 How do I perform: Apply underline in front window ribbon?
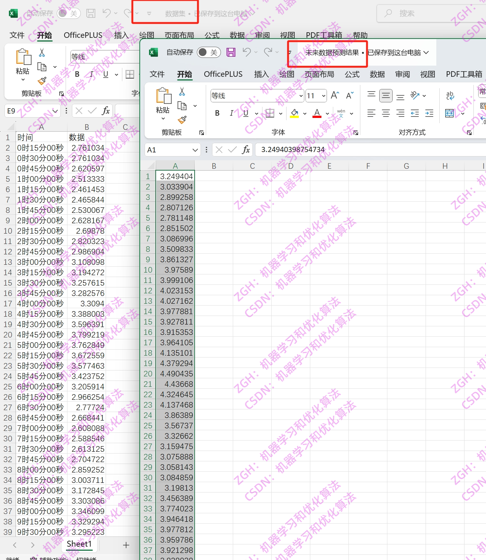[x=246, y=113]
